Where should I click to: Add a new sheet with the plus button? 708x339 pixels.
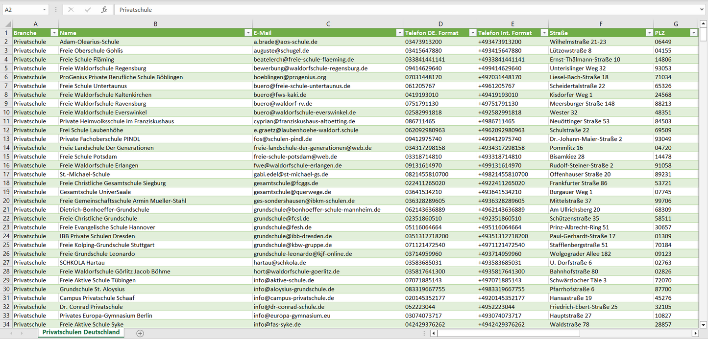(x=140, y=333)
